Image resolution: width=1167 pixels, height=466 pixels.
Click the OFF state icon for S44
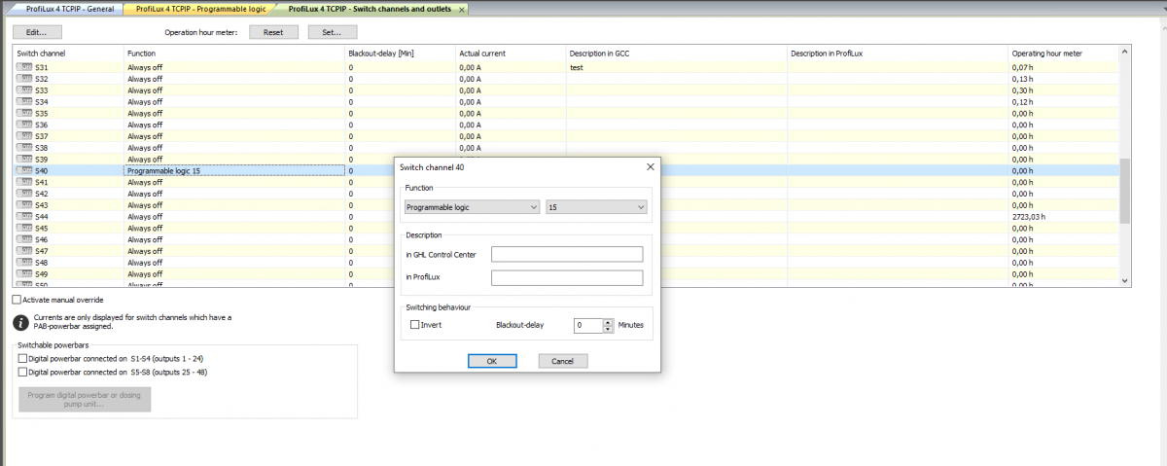[x=24, y=217]
